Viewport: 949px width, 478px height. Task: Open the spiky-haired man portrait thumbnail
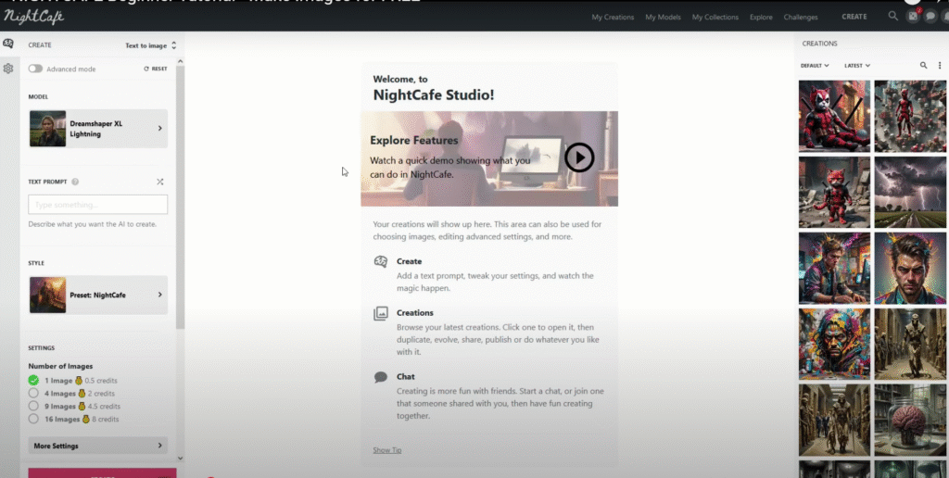(910, 268)
